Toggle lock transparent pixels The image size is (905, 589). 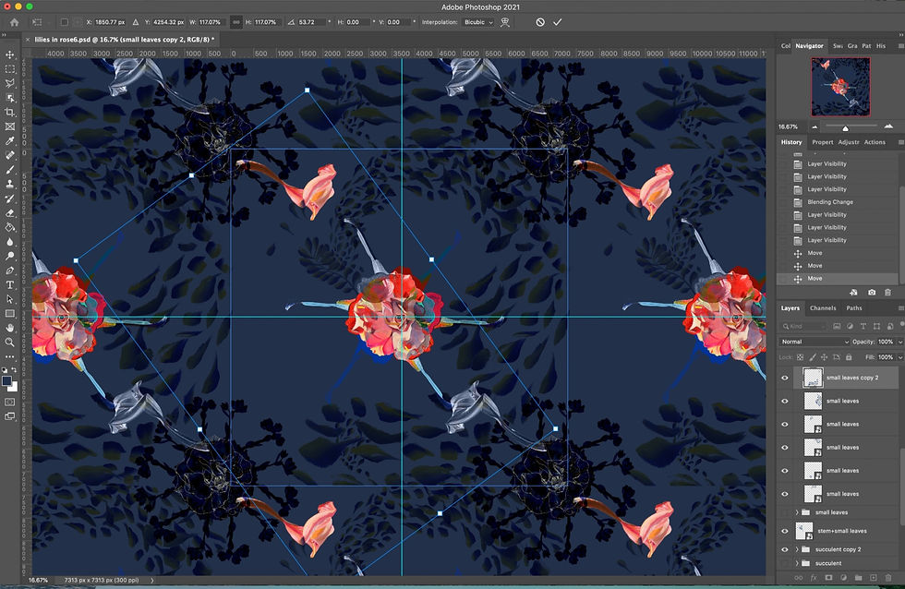(x=800, y=357)
